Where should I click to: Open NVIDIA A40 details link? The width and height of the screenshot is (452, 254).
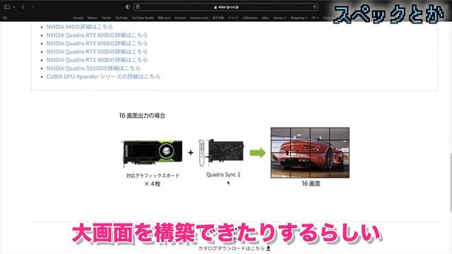80,27
